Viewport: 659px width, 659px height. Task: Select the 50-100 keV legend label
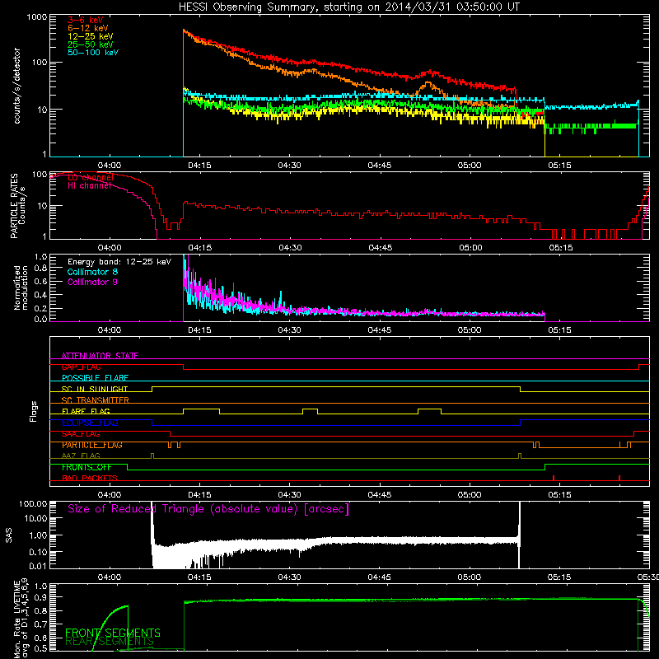pyautogui.click(x=93, y=53)
